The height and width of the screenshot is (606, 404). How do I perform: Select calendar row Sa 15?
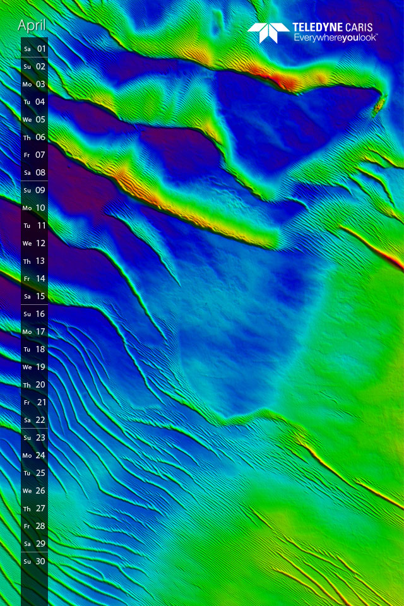click(x=35, y=297)
